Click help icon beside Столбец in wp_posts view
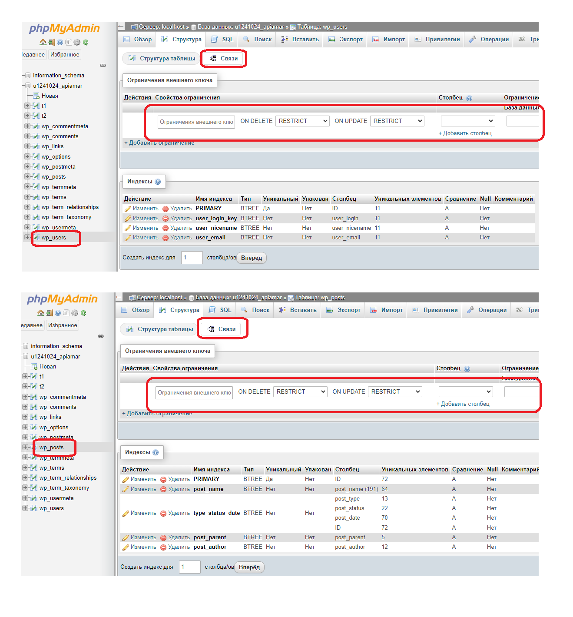Image resolution: width=573 pixels, height=617 pixels. point(467,369)
